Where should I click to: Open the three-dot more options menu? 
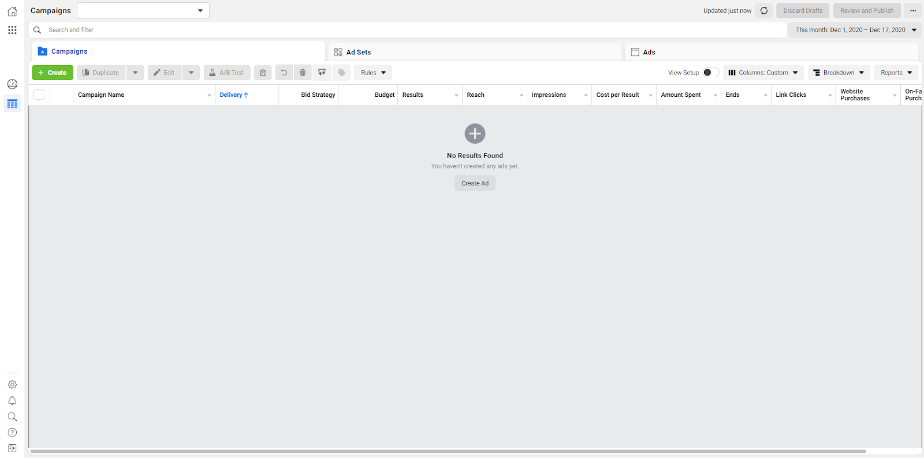(x=913, y=10)
